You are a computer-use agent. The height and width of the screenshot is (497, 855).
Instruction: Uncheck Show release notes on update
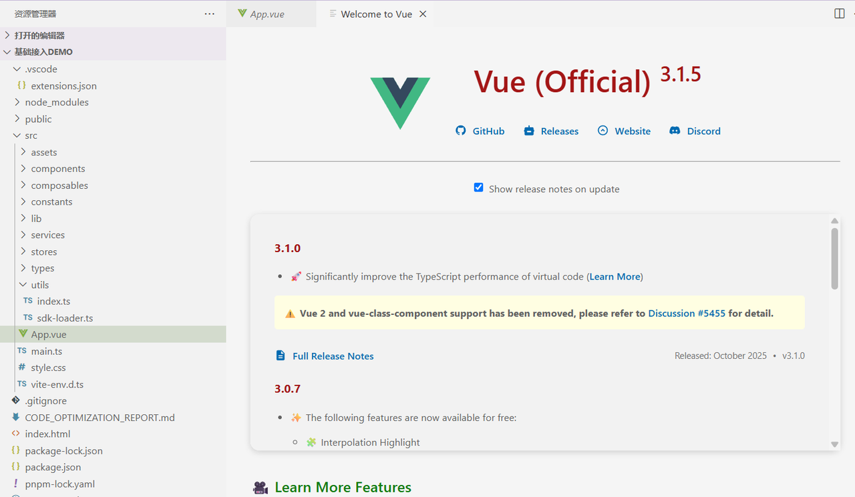478,188
